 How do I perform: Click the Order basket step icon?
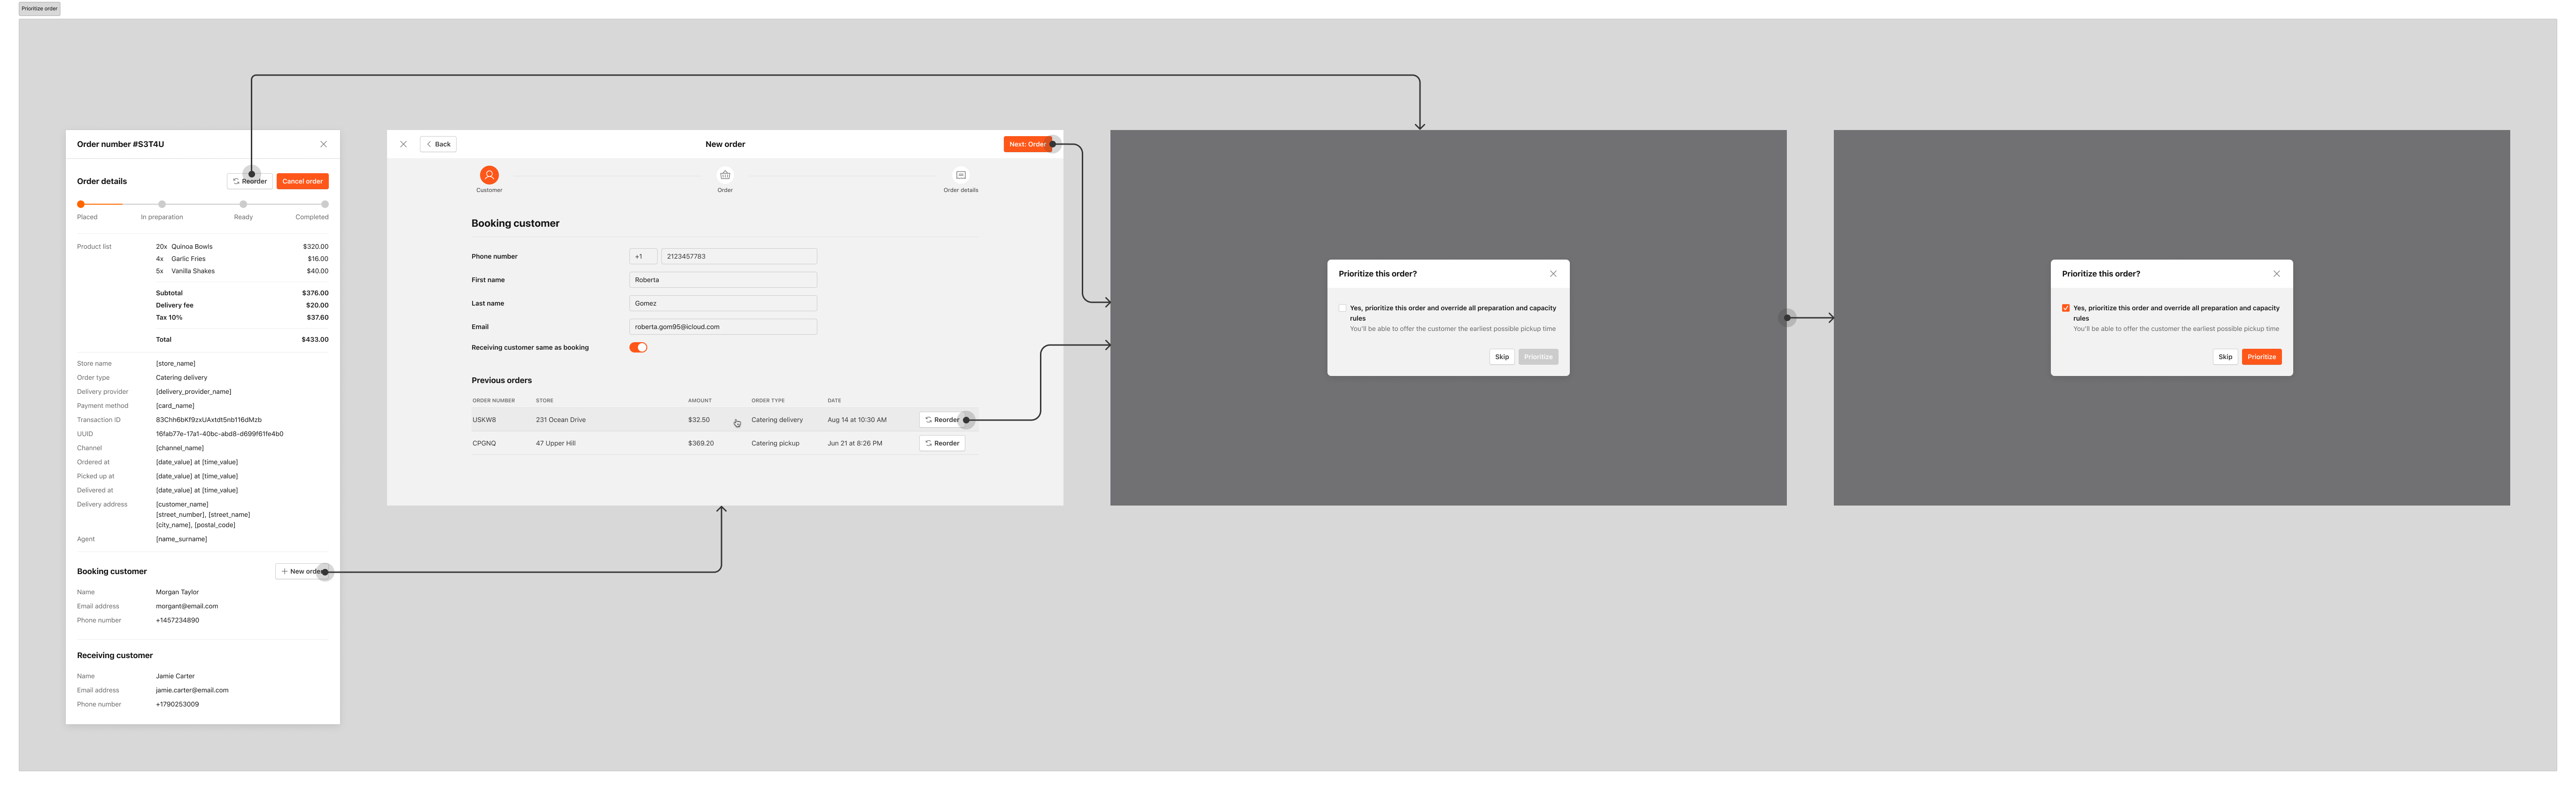(x=725, y=175)
